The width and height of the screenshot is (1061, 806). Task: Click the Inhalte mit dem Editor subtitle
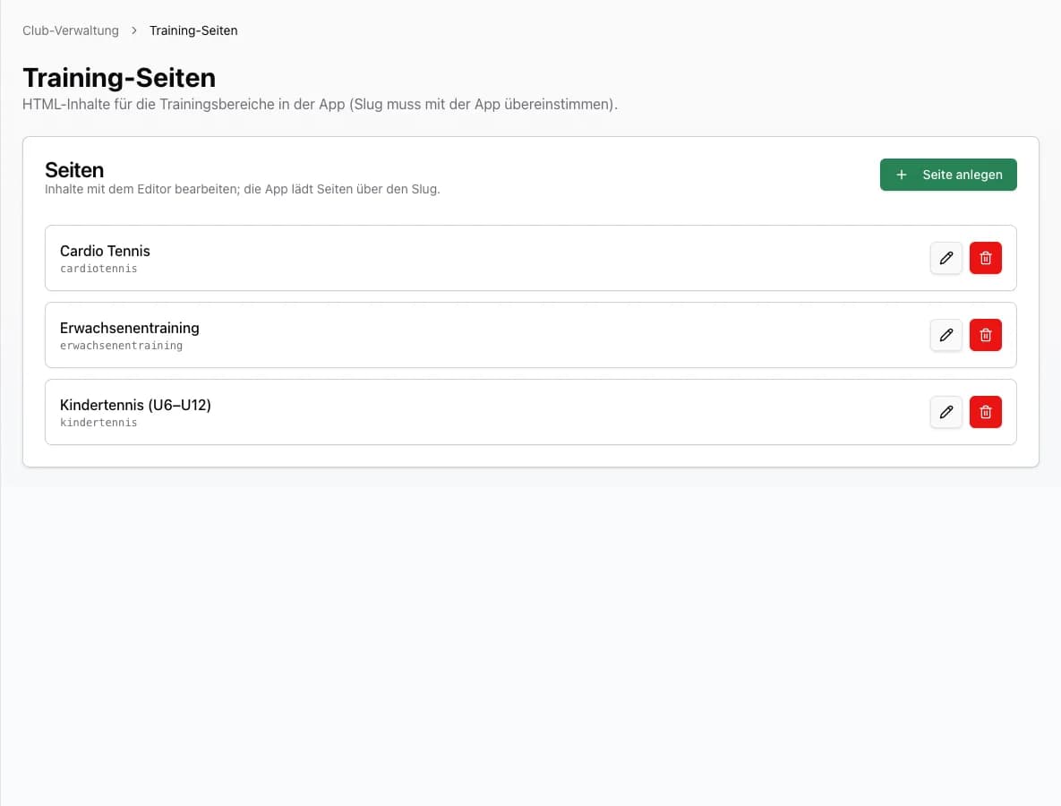click(x=243, y=190)
